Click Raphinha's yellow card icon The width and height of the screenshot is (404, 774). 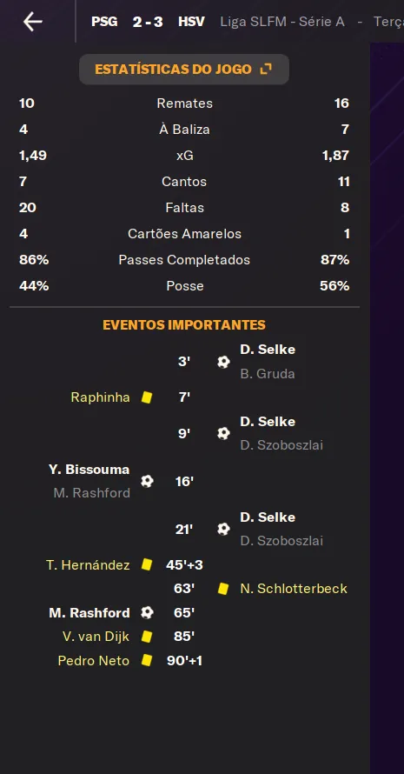147,397
